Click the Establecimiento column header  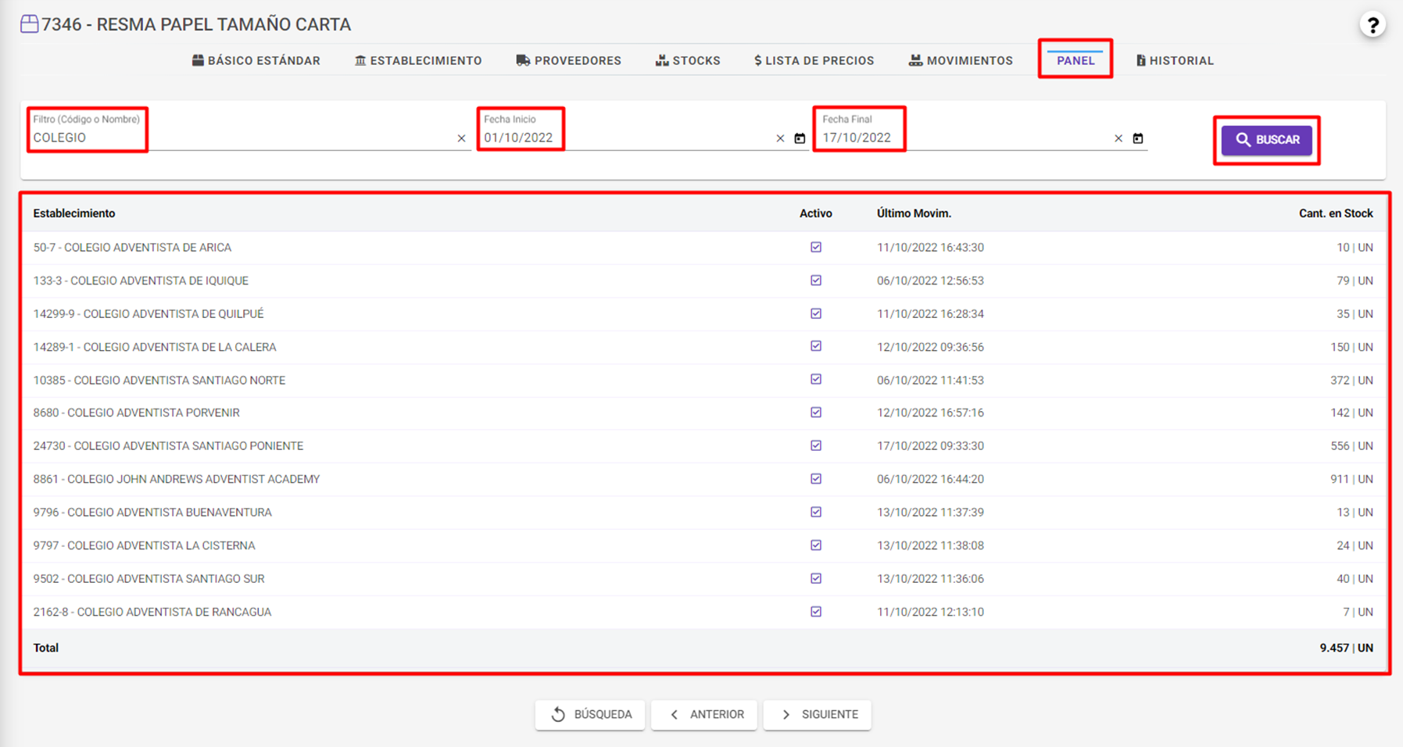[74, 213]
